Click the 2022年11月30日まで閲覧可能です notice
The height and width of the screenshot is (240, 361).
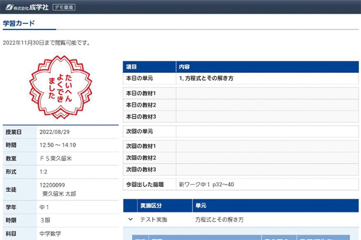click(47, 43)
